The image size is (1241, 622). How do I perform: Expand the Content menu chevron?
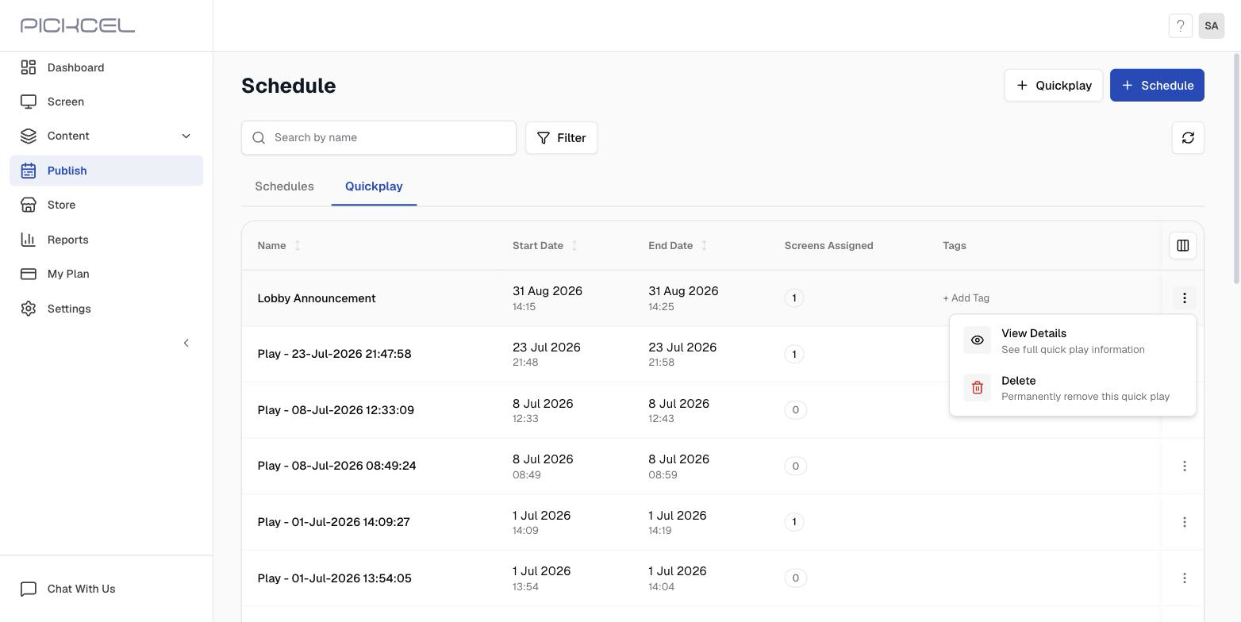point(186,136)
